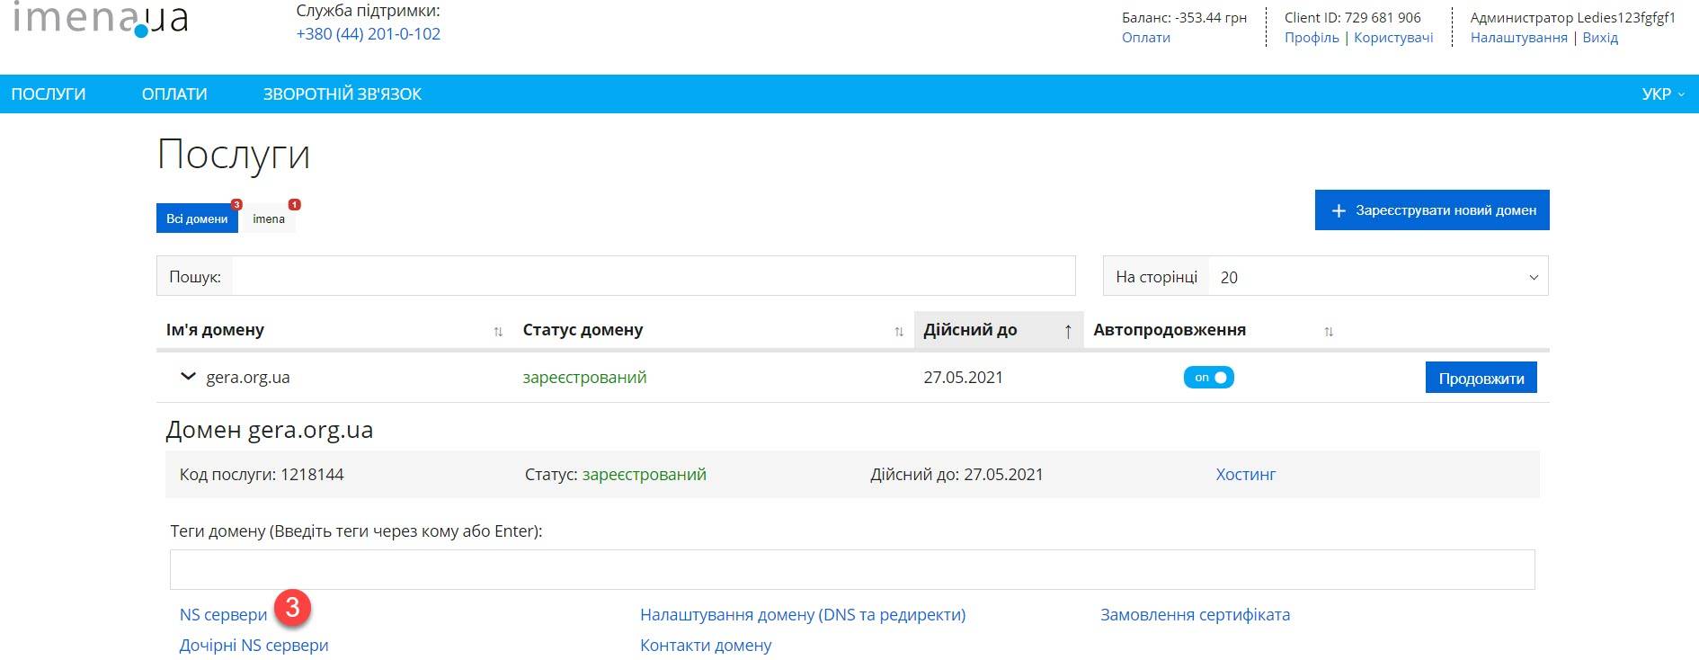Viewport: 1699px width, 660px height.
Task: Click the Продовжити button
Action: (1481, 379)
